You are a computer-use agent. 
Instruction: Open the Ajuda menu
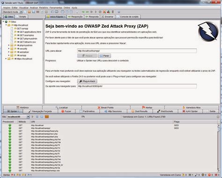pyautogui.click(x=74, y=7)
